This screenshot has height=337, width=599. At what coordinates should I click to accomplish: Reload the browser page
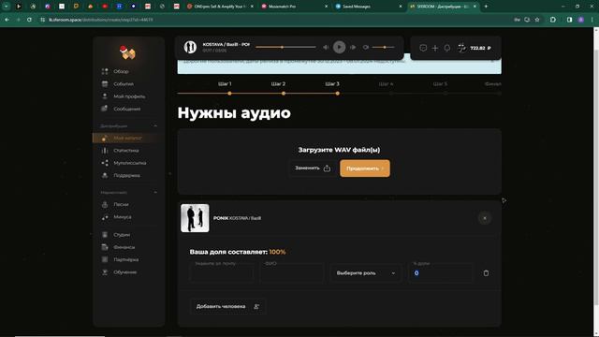click(x=29, y=20)
